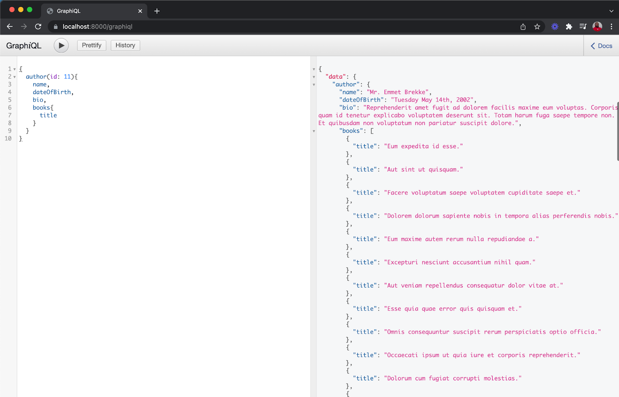Viewport: 619px width, 397px height.
Task: Open the History panel
Action: click(125, 45)
